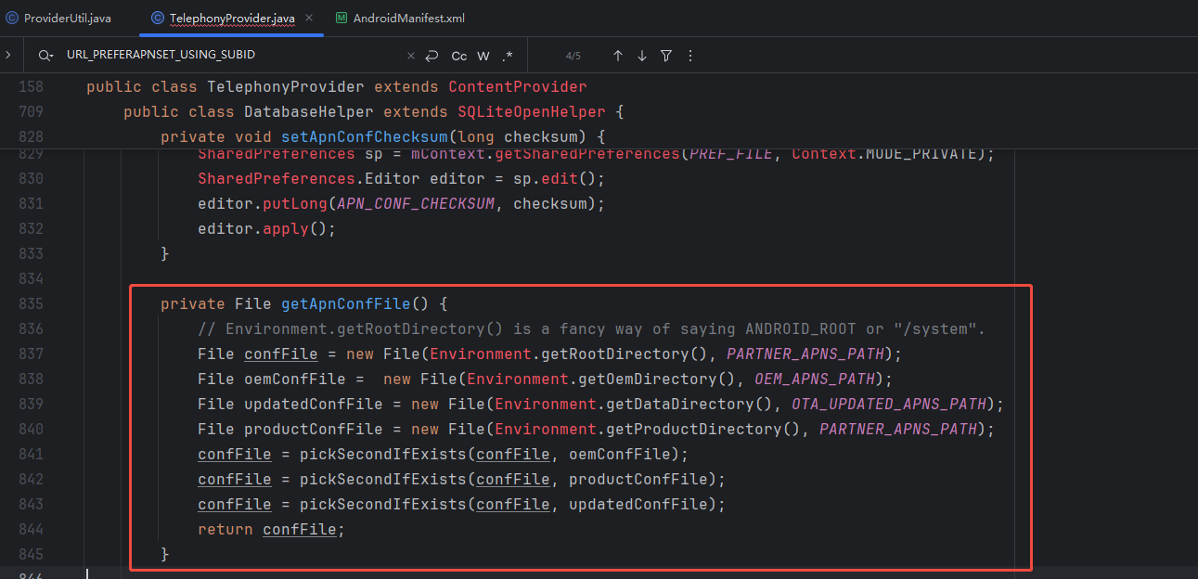Select the magnifying glass search icon
Viewport: 1198px width, 579px height.
tap(43, 56)
